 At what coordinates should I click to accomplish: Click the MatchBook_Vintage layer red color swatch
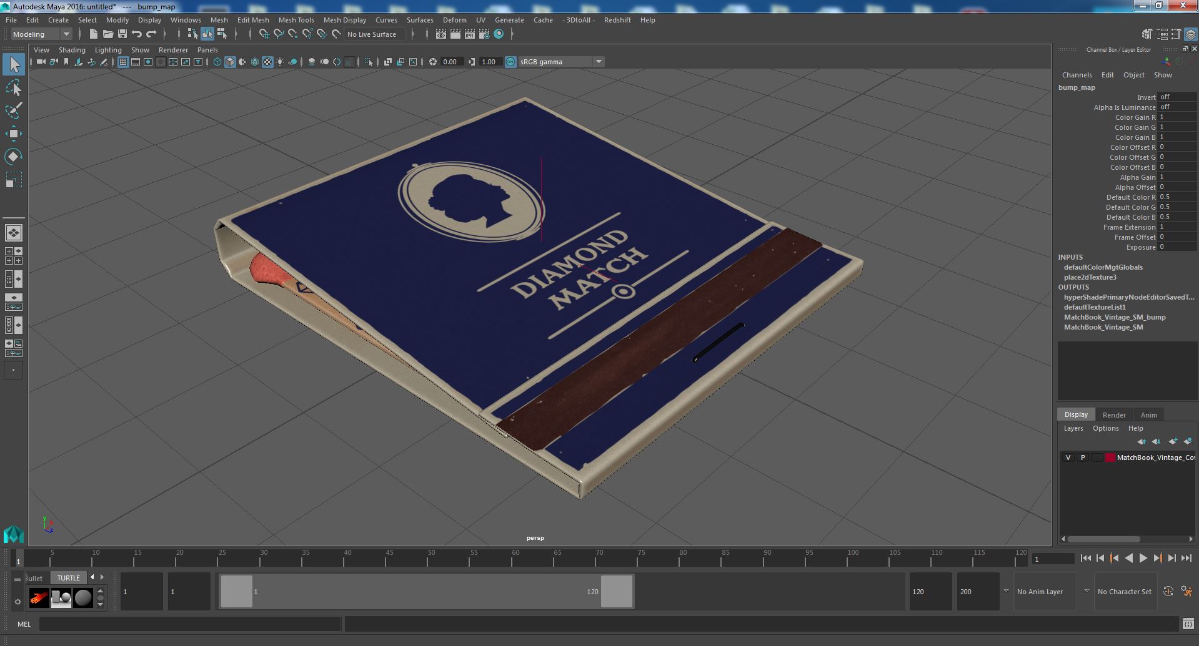1110,458
